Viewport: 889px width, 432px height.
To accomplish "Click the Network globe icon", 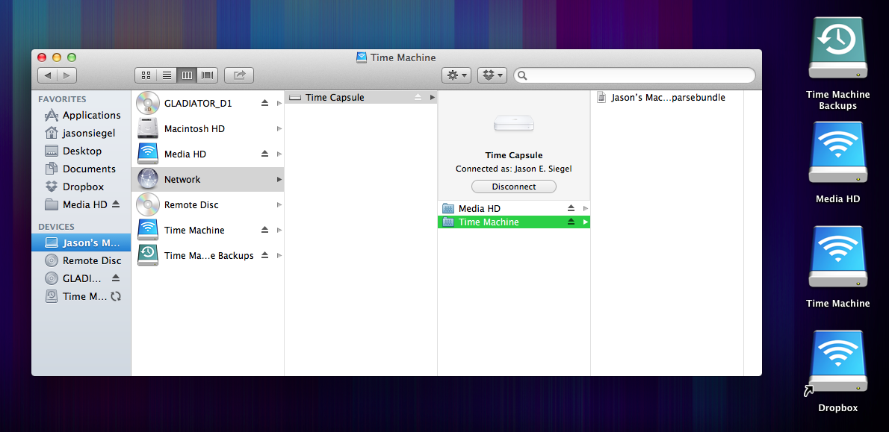I will point(147,180).
